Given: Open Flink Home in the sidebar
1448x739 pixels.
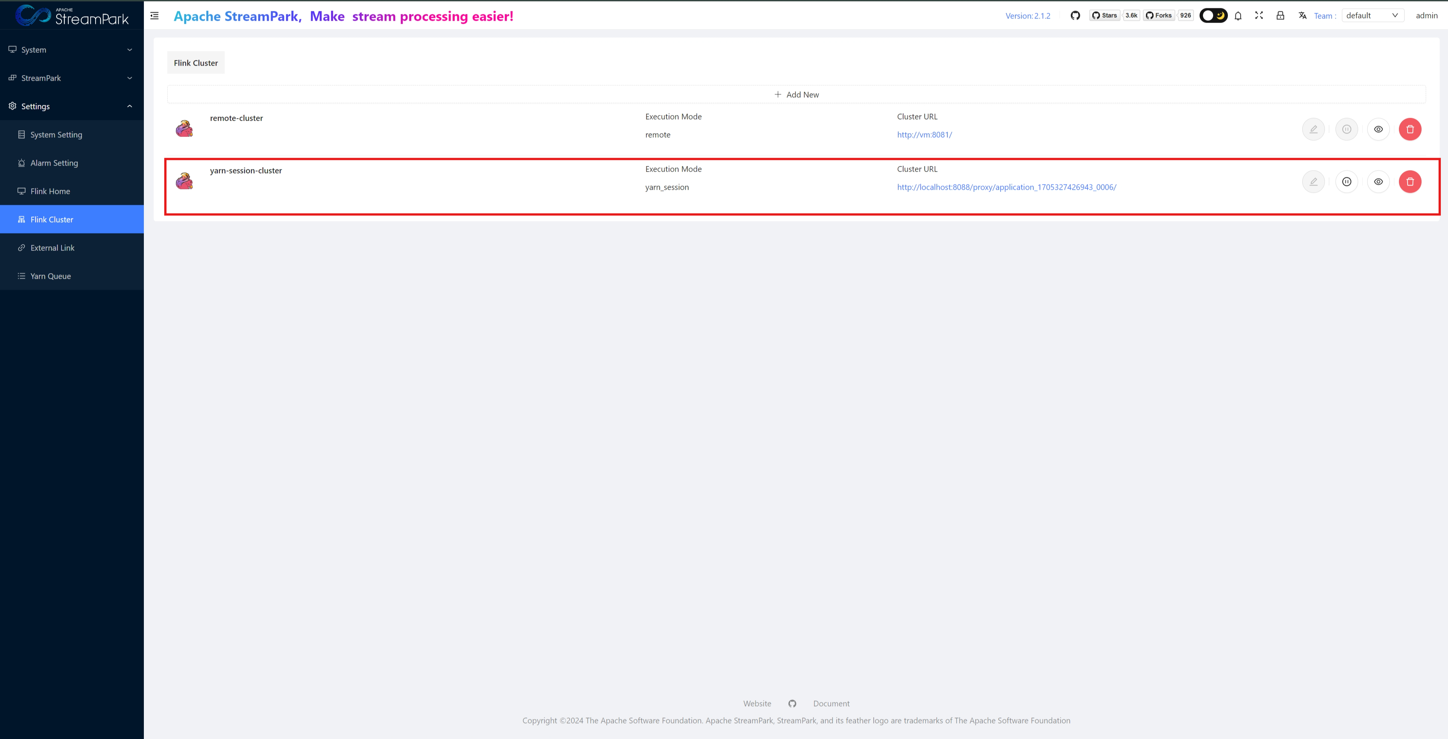Looking at the screenshot, I should tap(50, 191).
